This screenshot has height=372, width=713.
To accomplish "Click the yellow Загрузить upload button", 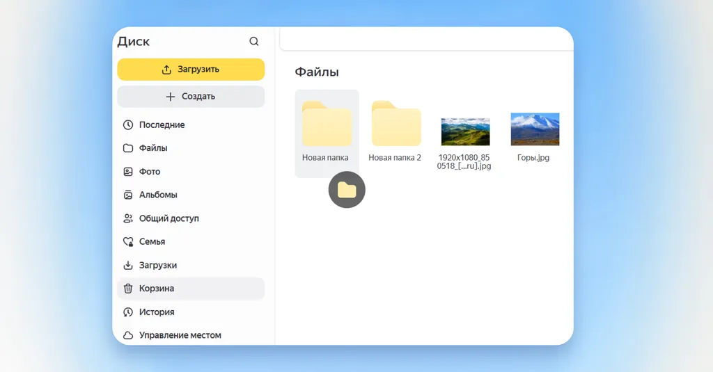I will (x=191, y=70).
